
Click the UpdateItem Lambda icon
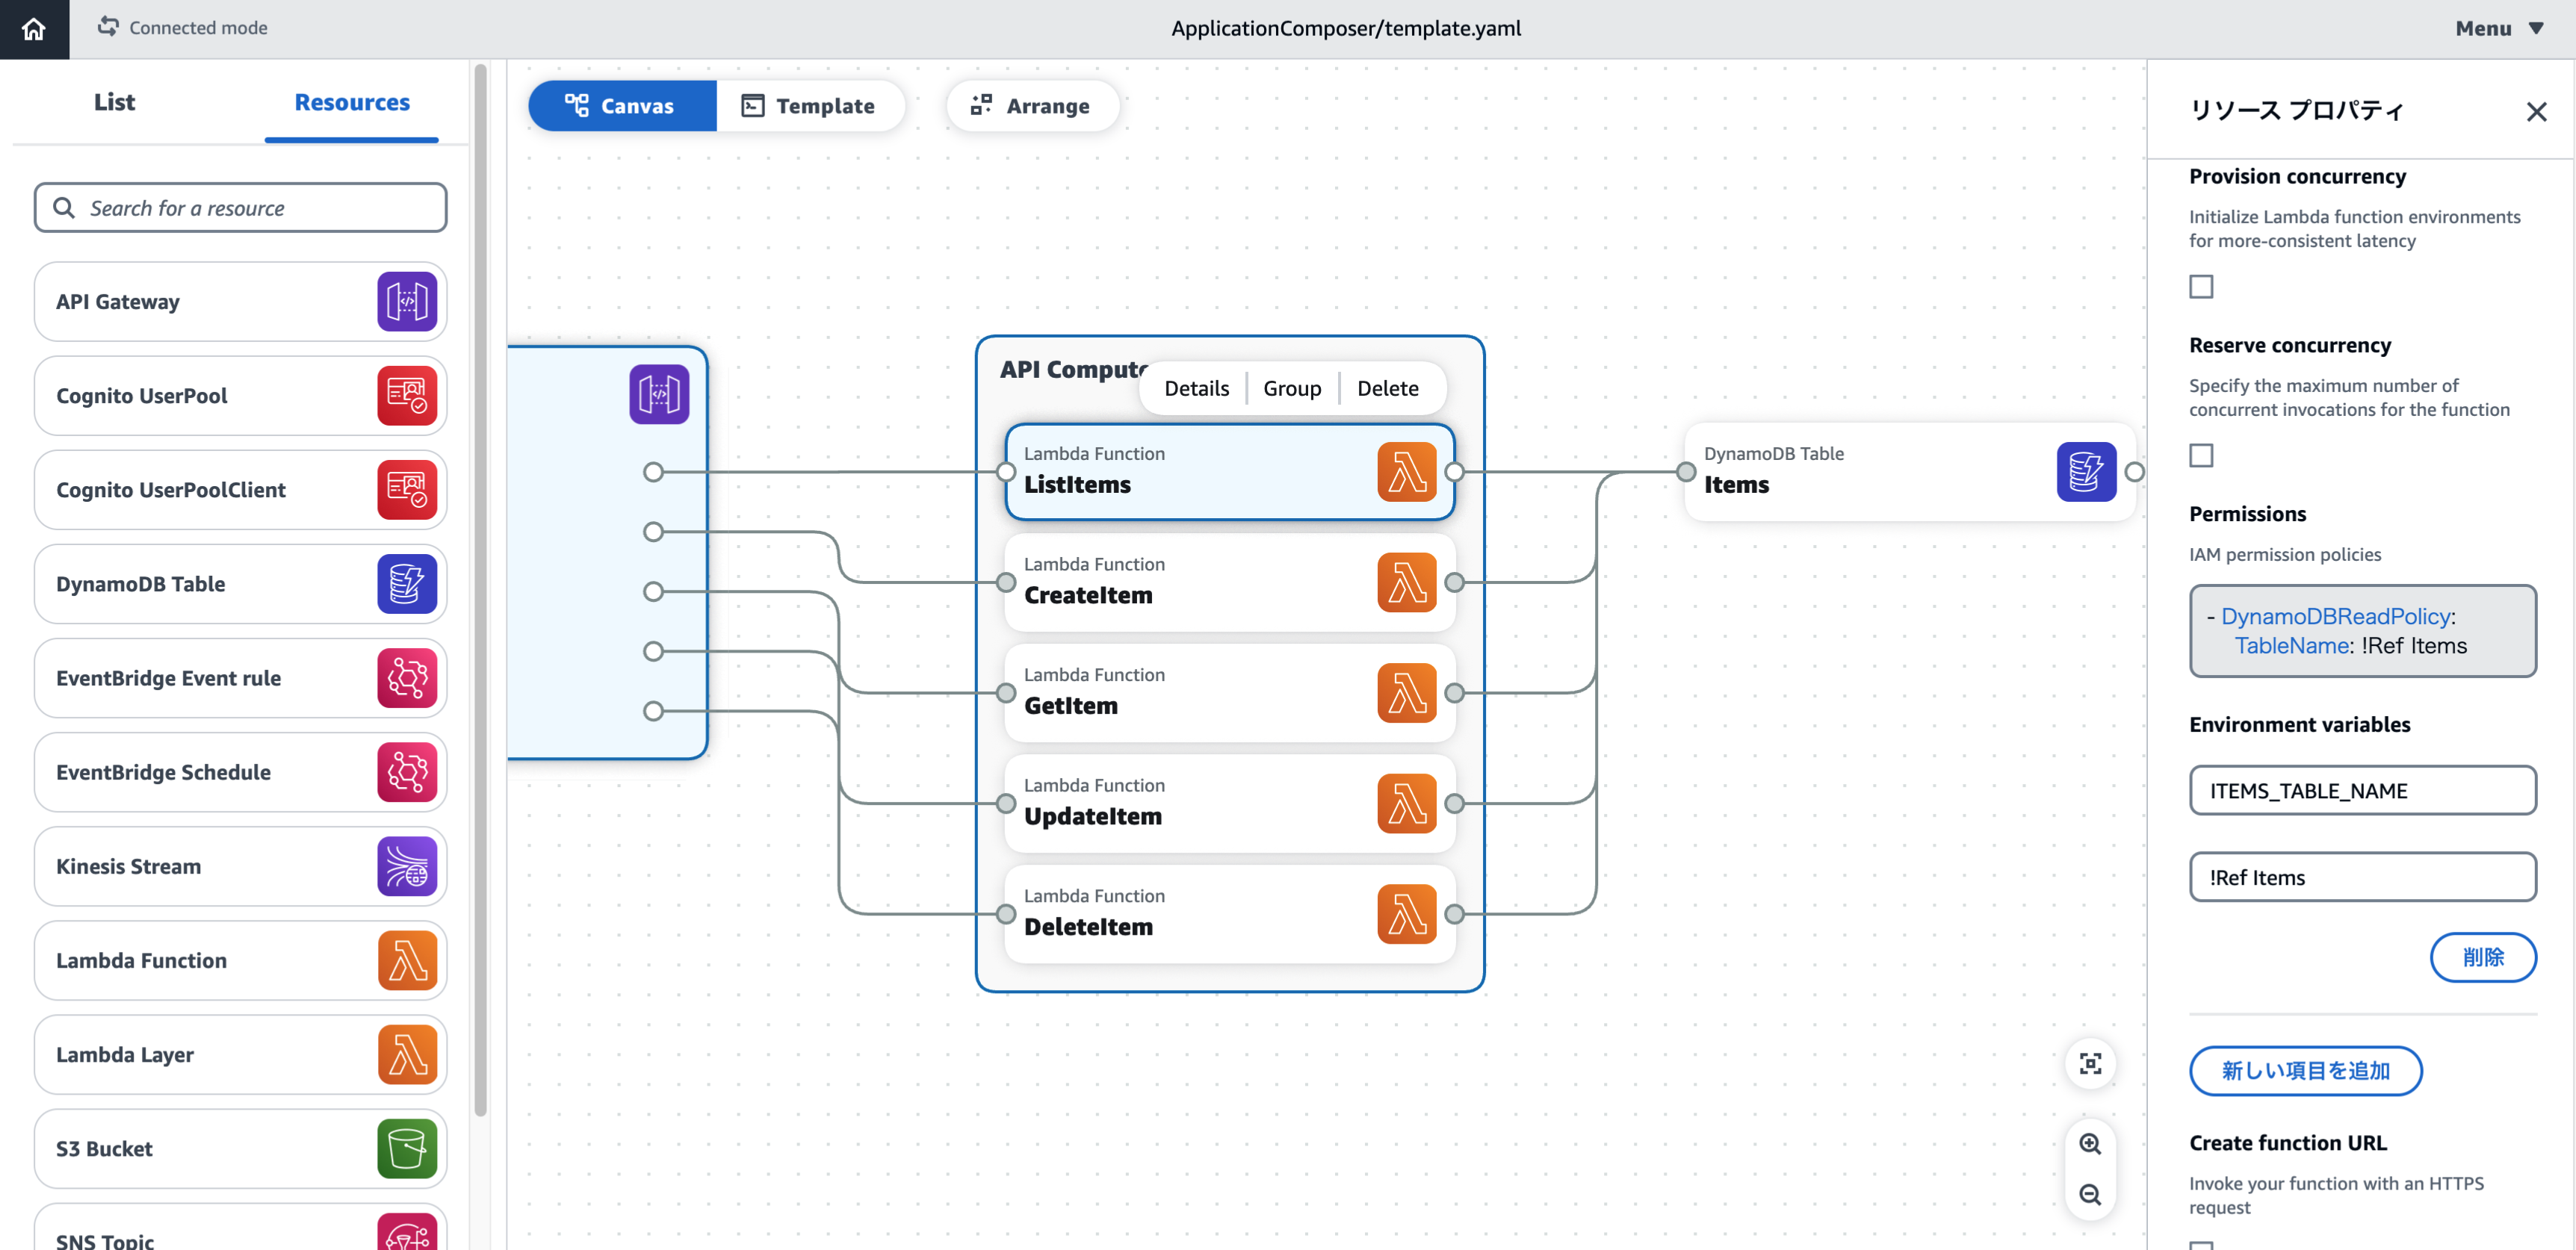1407,803
